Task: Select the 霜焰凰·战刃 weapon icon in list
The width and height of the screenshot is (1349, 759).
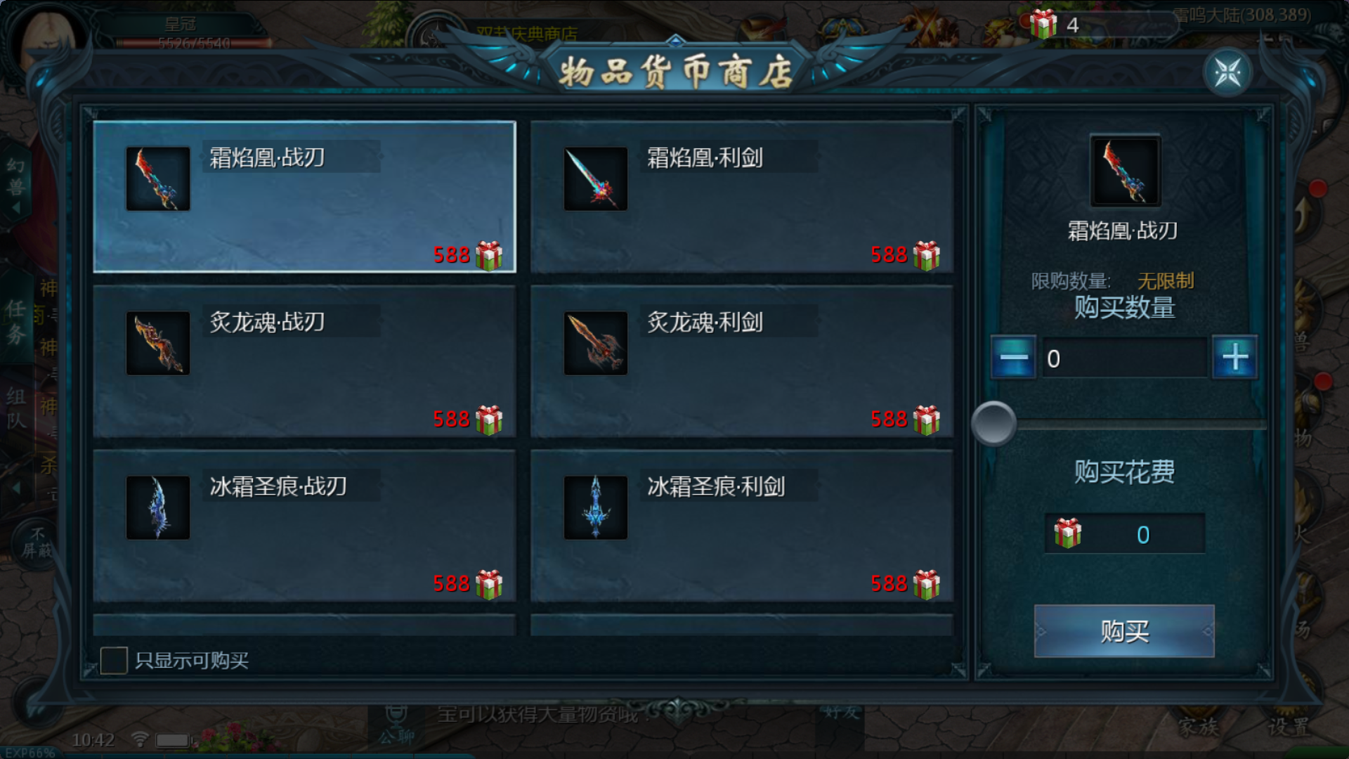Action: (158, 179)
